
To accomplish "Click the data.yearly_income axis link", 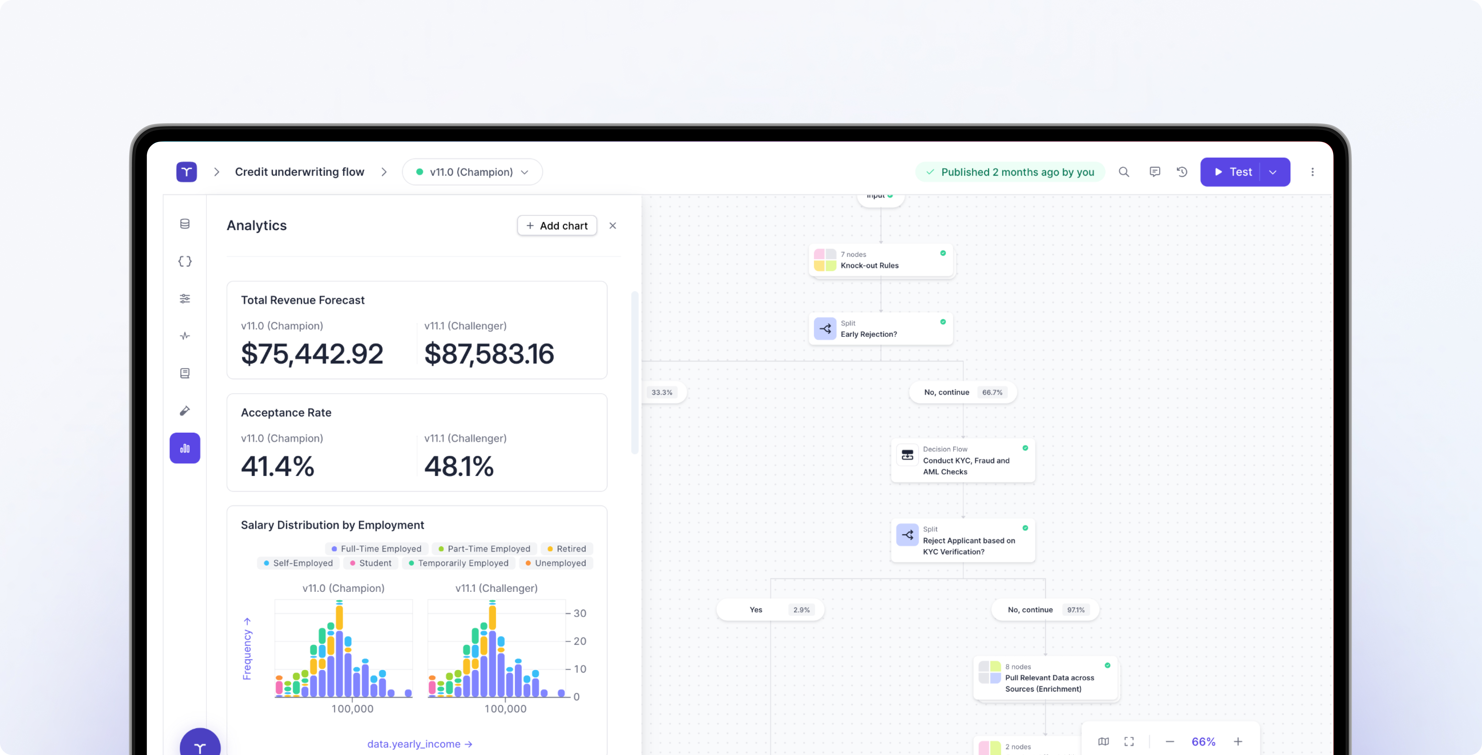I will (x=419, y=744).
